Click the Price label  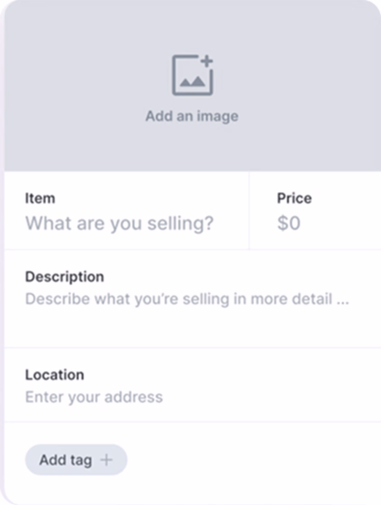pyautogui.click(x=294, y=198)
